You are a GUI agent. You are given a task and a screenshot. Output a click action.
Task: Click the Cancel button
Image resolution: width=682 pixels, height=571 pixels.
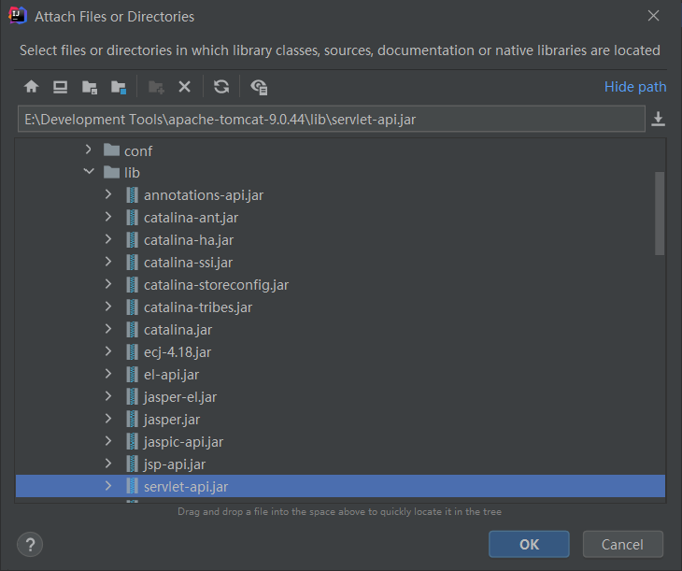tap(622, 544)
